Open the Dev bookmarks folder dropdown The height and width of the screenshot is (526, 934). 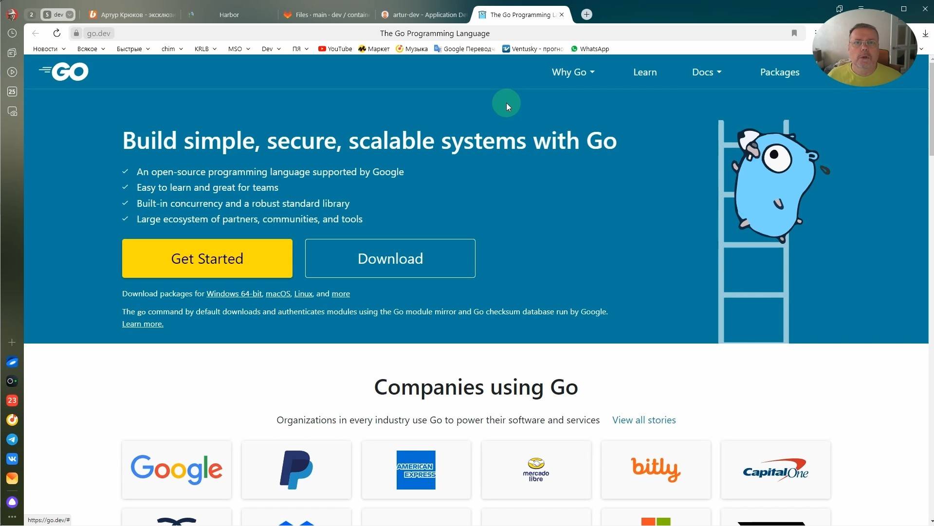coord(271,49)
